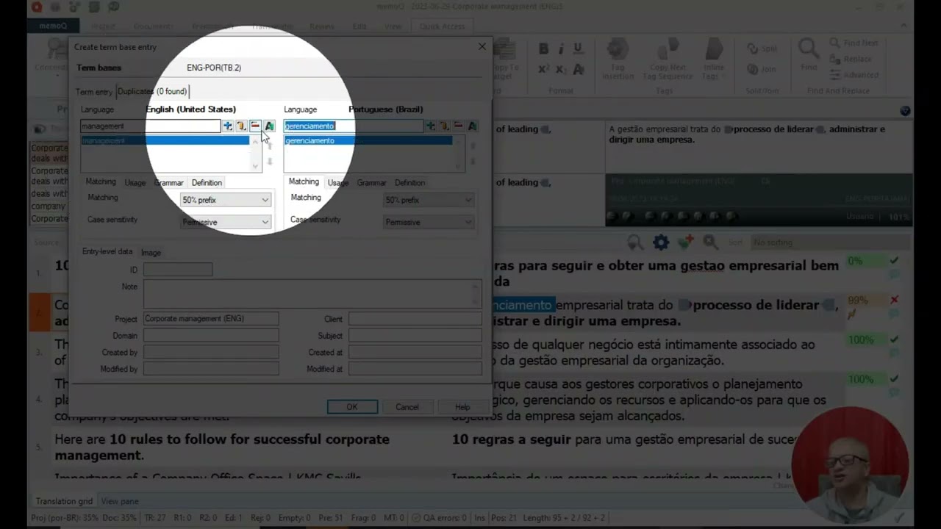
Task: Click the red X status on segment 2
Action: [x=894, y=300]
